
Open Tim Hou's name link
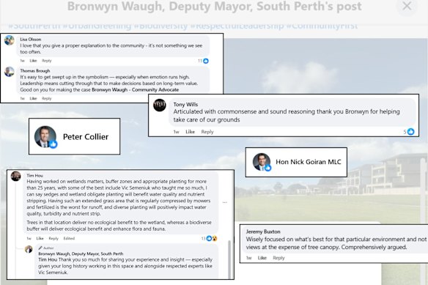point(35,175)
